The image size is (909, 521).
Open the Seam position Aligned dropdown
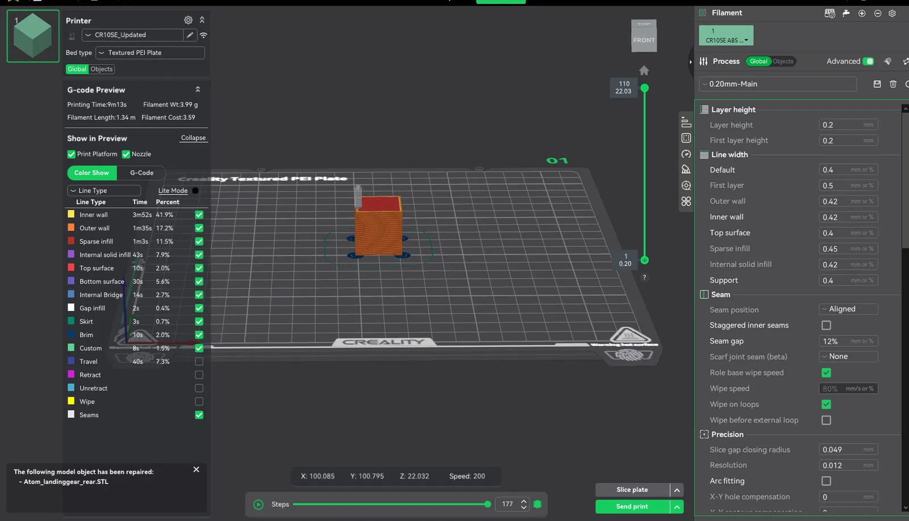coord(848,309)
